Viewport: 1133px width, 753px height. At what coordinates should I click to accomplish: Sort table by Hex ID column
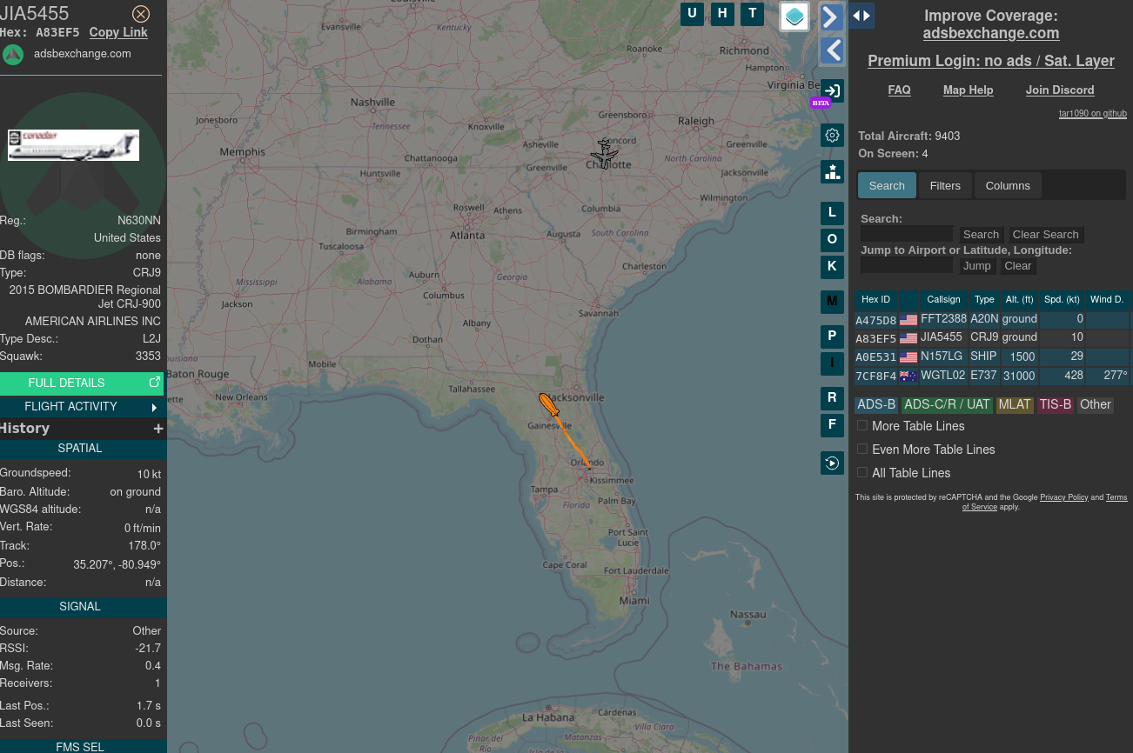pos(875,300)
